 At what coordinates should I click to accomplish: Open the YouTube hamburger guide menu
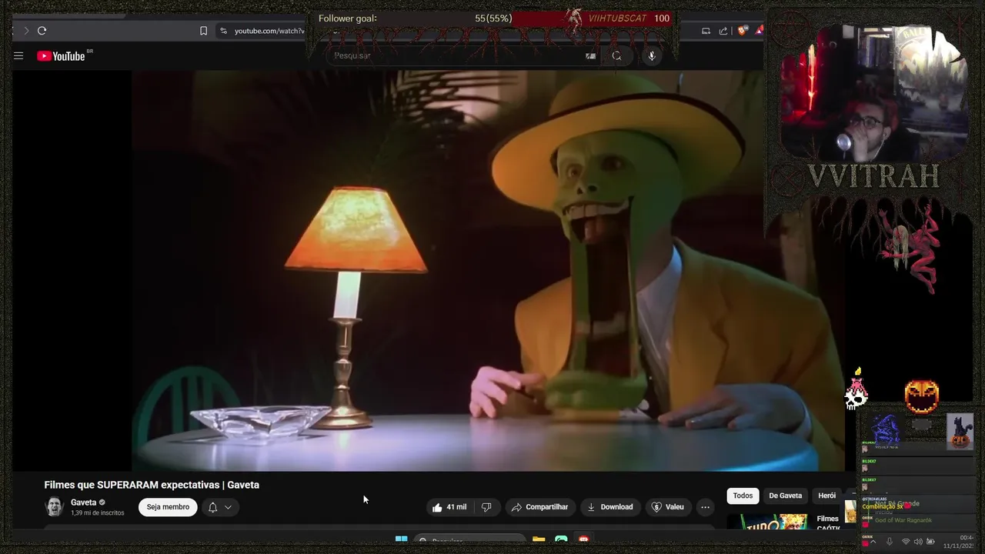[x=18, y=55]
